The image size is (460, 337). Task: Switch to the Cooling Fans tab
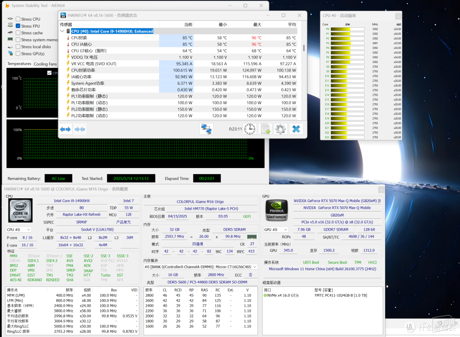tap(45, 64)
